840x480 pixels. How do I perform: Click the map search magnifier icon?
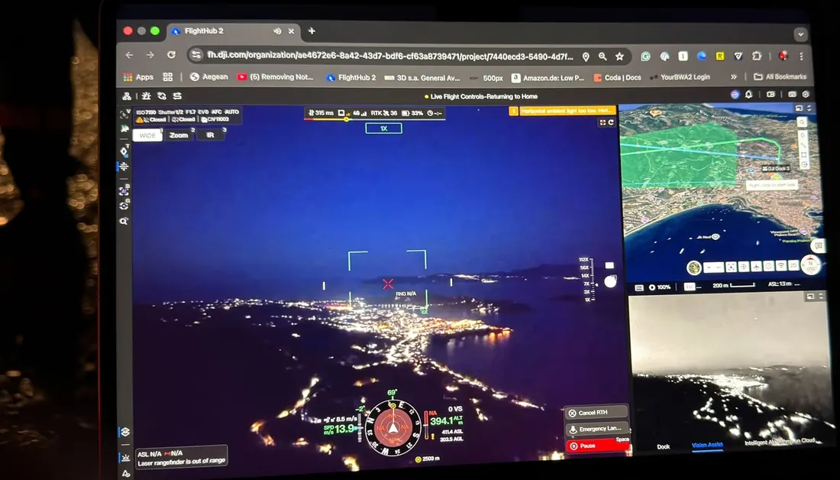801,122
